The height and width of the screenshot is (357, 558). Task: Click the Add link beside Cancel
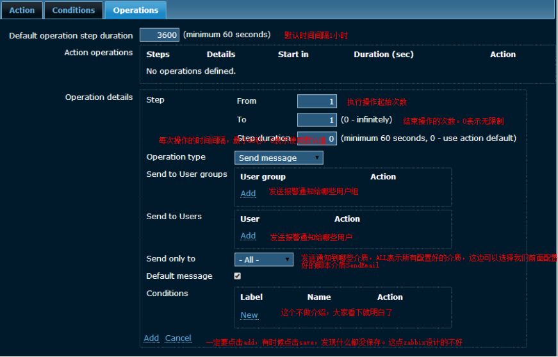(x=151, y=338)
